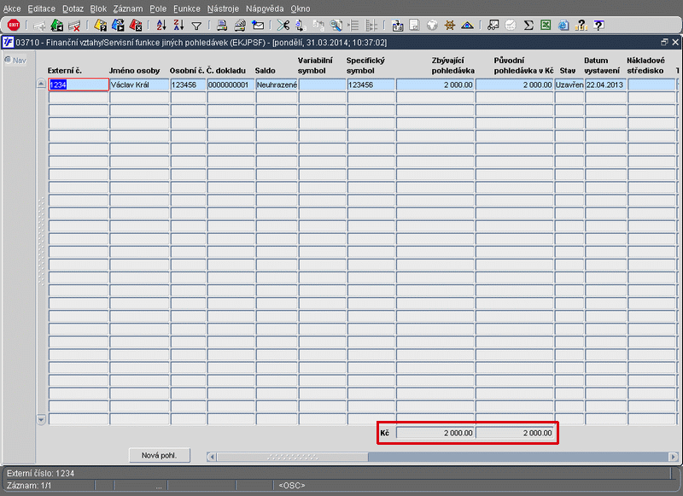Viewport: 683px width, 496px height.
Task: Click the scissors cut icon
Action: 283,26
